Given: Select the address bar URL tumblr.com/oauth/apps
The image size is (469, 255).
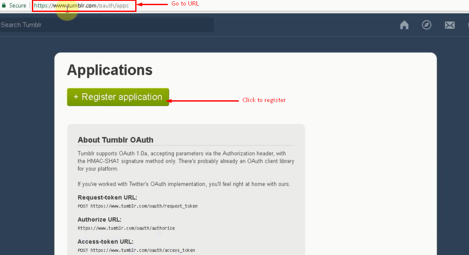Looking at the screenshot, I should (x=81, y=6).
